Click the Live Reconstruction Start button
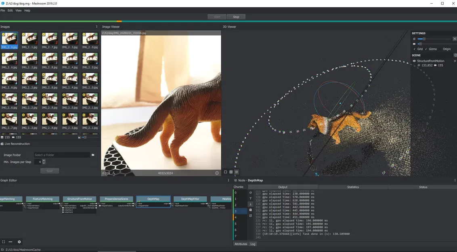Screen dimensions: 457x252 tap(50, 171)
